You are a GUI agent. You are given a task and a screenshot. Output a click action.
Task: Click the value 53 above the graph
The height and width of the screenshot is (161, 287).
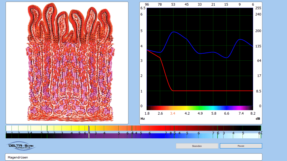point(173,4)
